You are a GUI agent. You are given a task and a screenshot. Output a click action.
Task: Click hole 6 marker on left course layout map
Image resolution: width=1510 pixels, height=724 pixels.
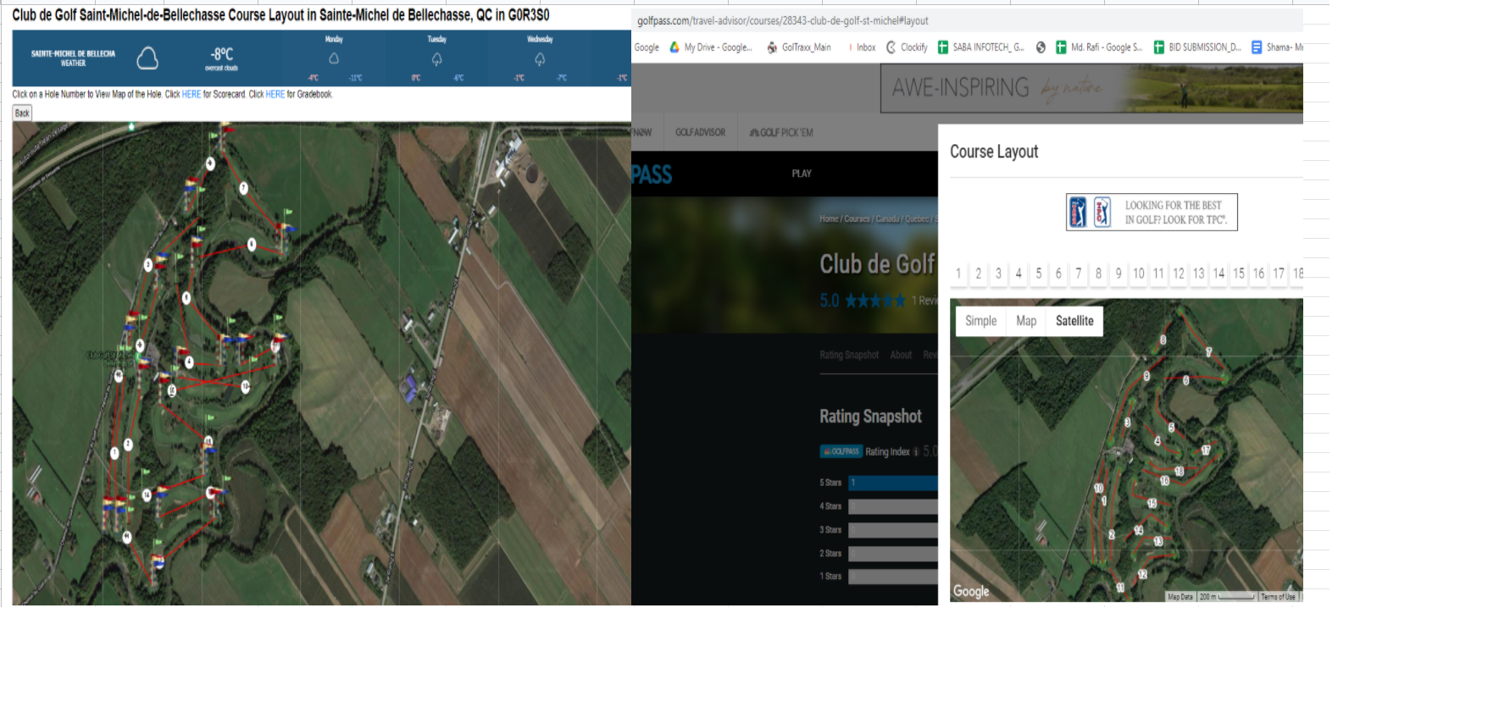click(x=252, y=245)
